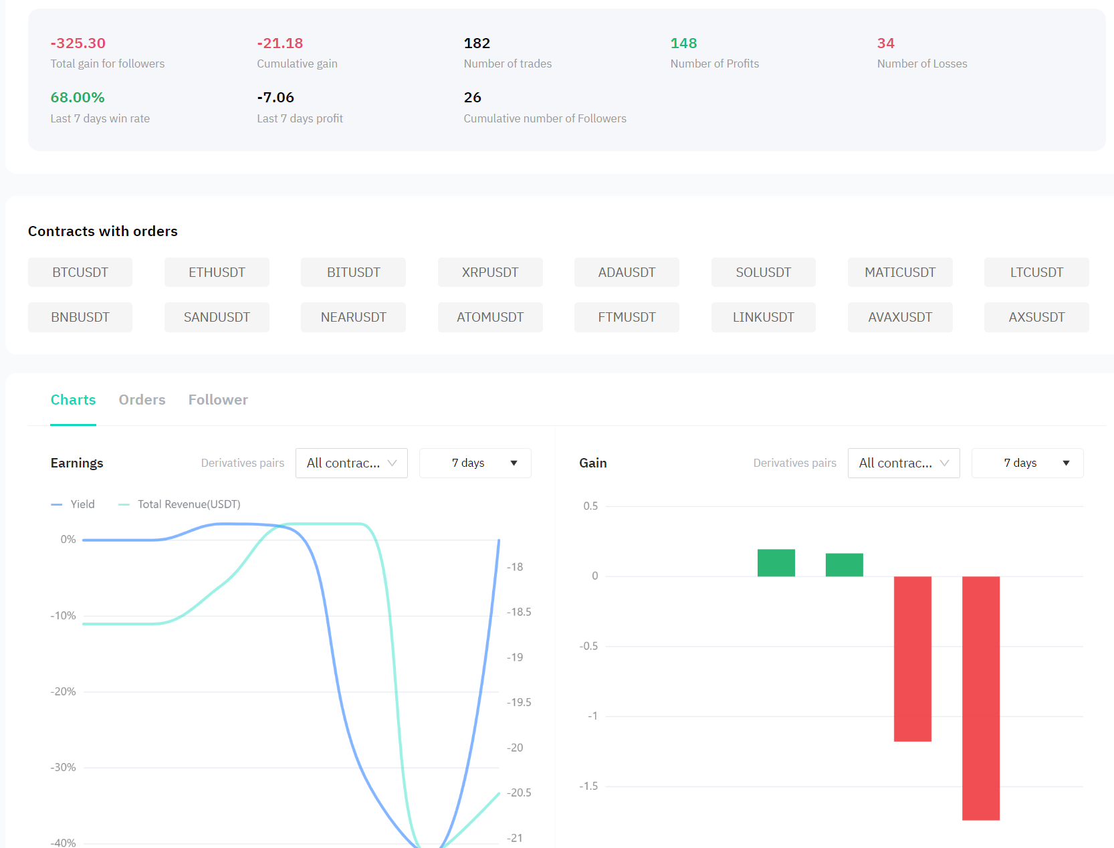Toggle the Yield legend series

pyautogui.click(x=73, y=504)
